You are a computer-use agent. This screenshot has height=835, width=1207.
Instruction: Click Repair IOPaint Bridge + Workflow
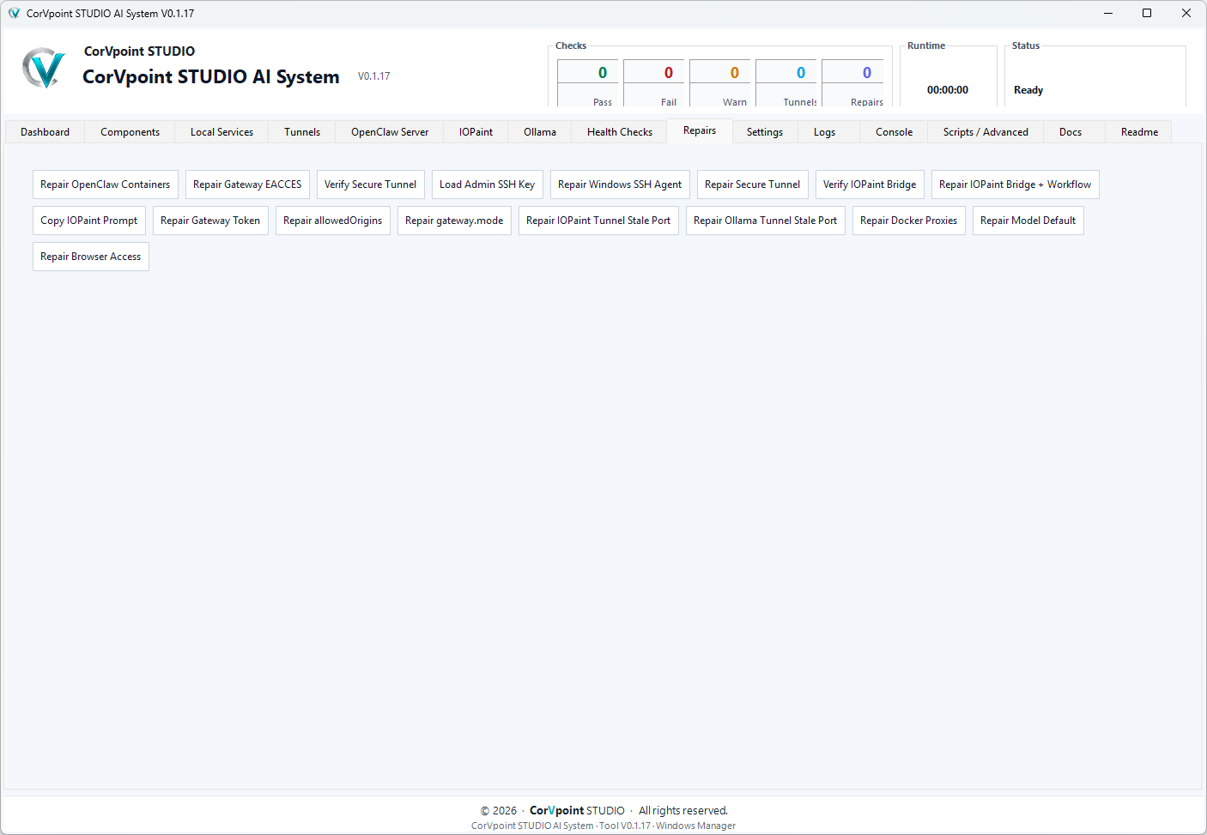pos(1016,185)
